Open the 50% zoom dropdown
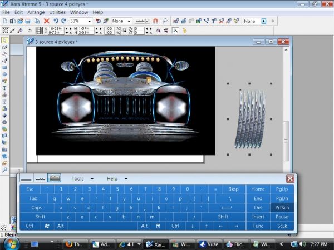The height and width of the screenshot is (250, 334). [x=90, y=21]
